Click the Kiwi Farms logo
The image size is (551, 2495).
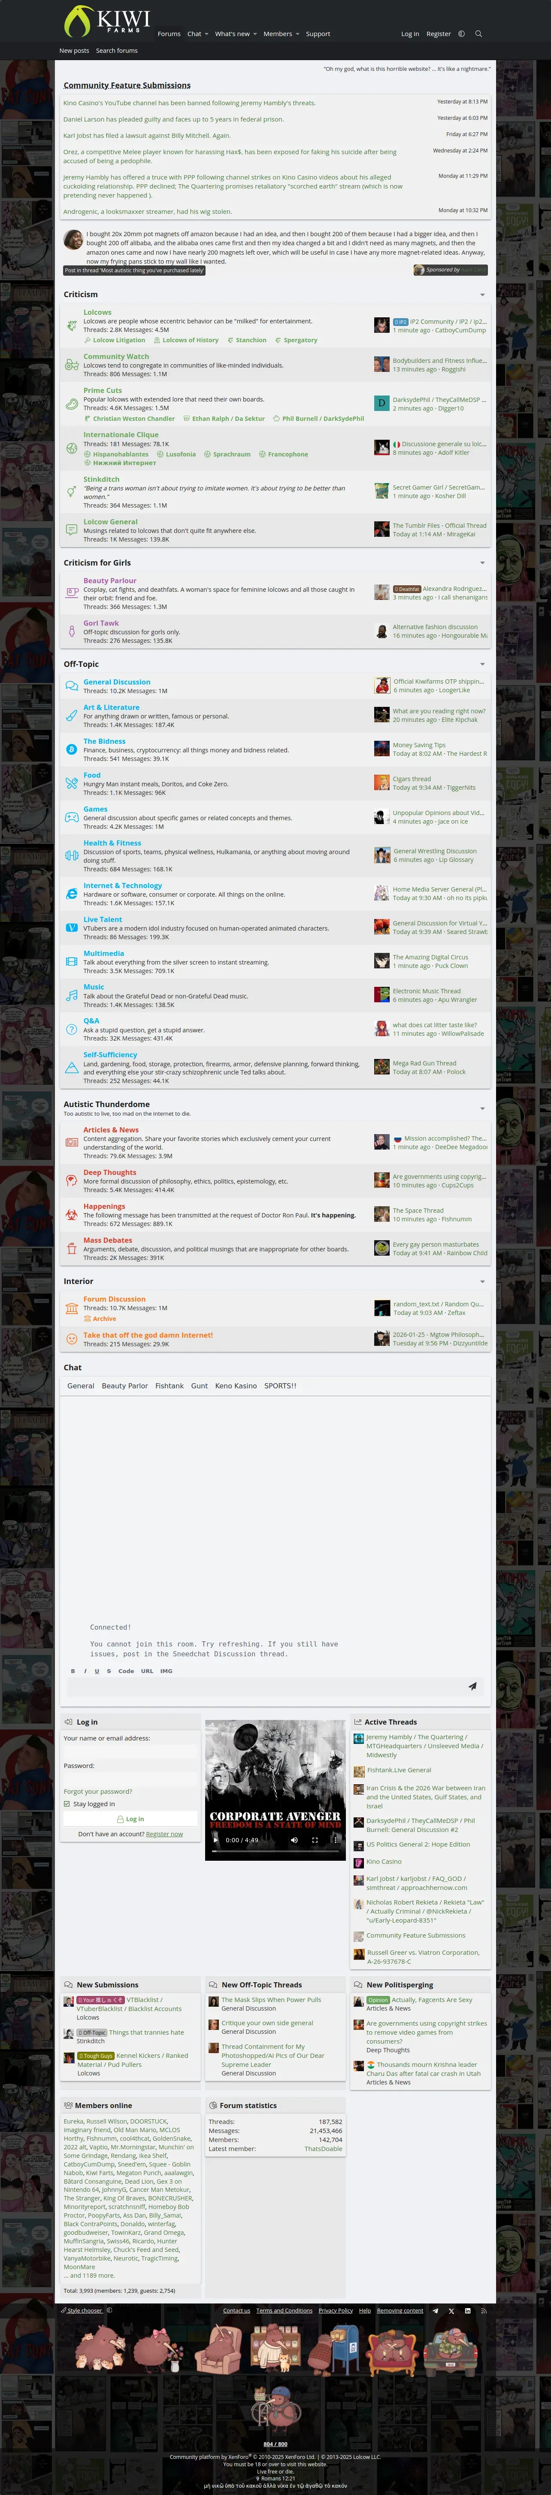point(106,21)
